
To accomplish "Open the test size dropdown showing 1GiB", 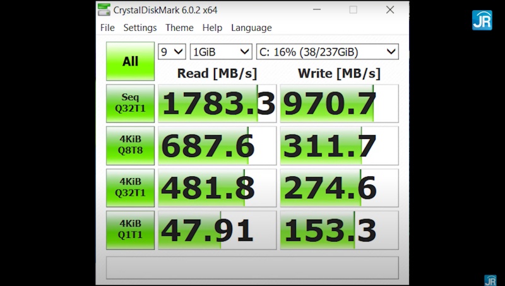I will [221, 52].
